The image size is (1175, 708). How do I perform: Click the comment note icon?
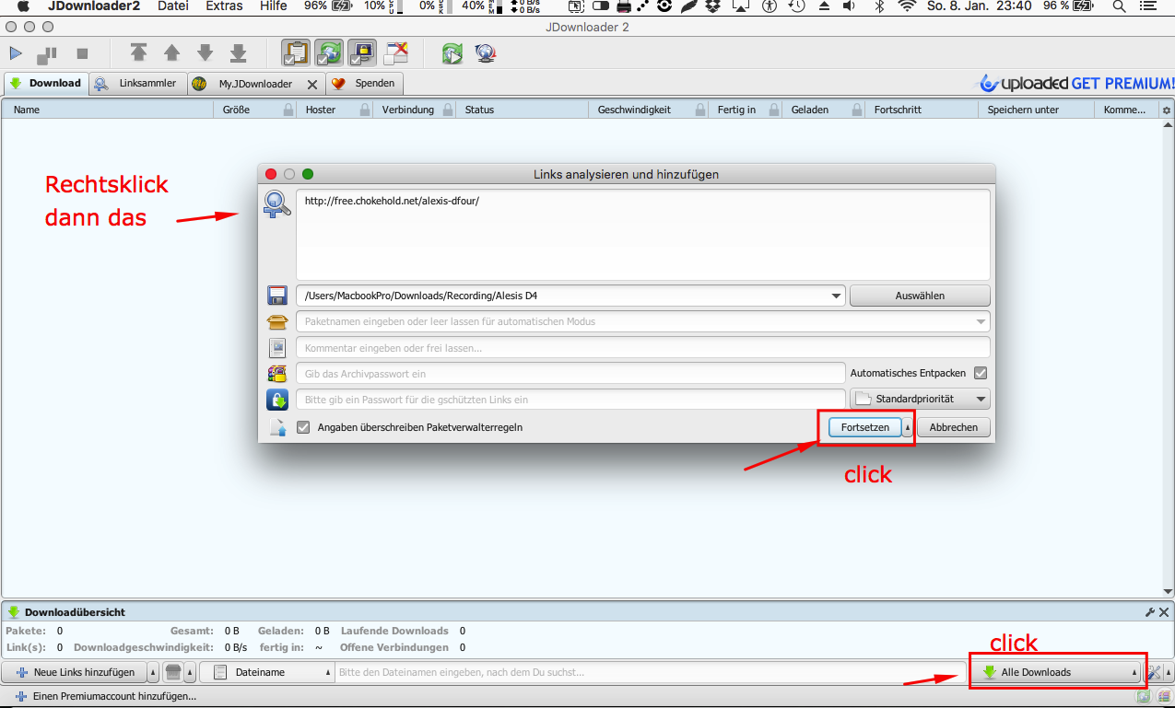click(x=277, y=348)
